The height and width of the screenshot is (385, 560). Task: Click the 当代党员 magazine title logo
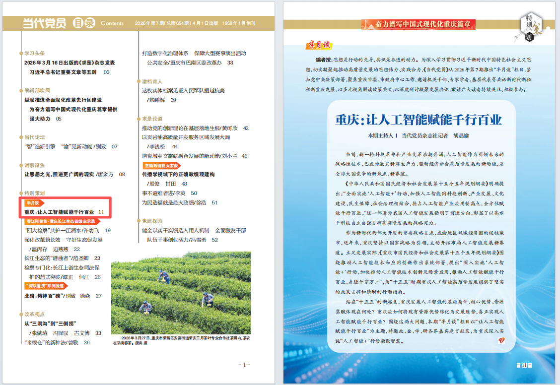click(44, 23)
